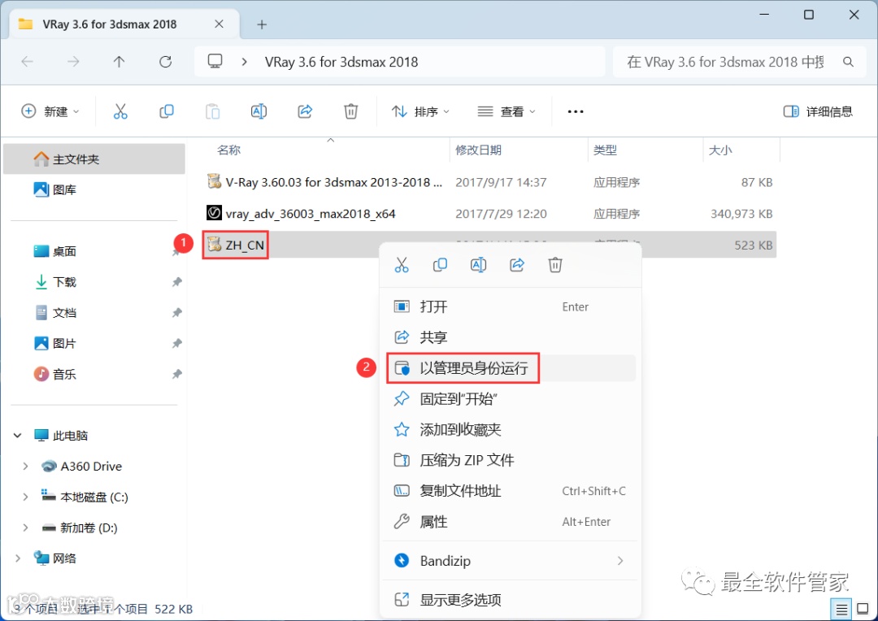Open the 新建 dropdown
Screen dimensions: 878x621
pyautogui.click(x=50, y=111)
